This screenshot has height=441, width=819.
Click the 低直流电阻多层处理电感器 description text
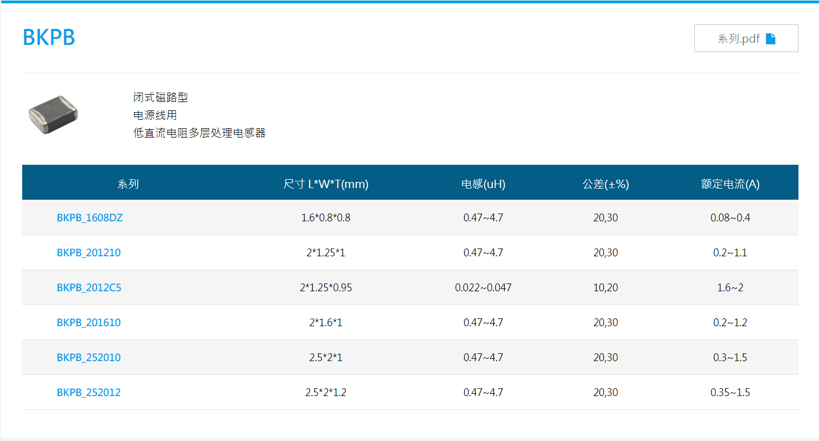tap(200, 133)
